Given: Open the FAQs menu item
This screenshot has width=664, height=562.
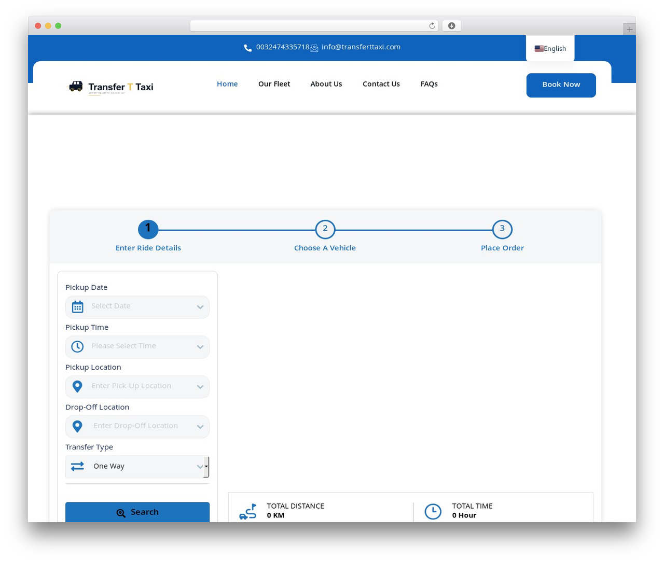Looking at the screenshot, I should (429, 84).
